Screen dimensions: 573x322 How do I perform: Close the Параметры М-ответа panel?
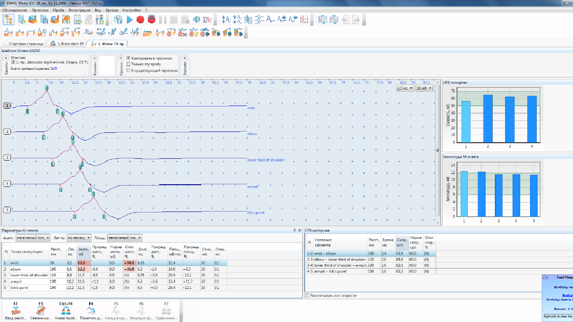tap(299, 230)
